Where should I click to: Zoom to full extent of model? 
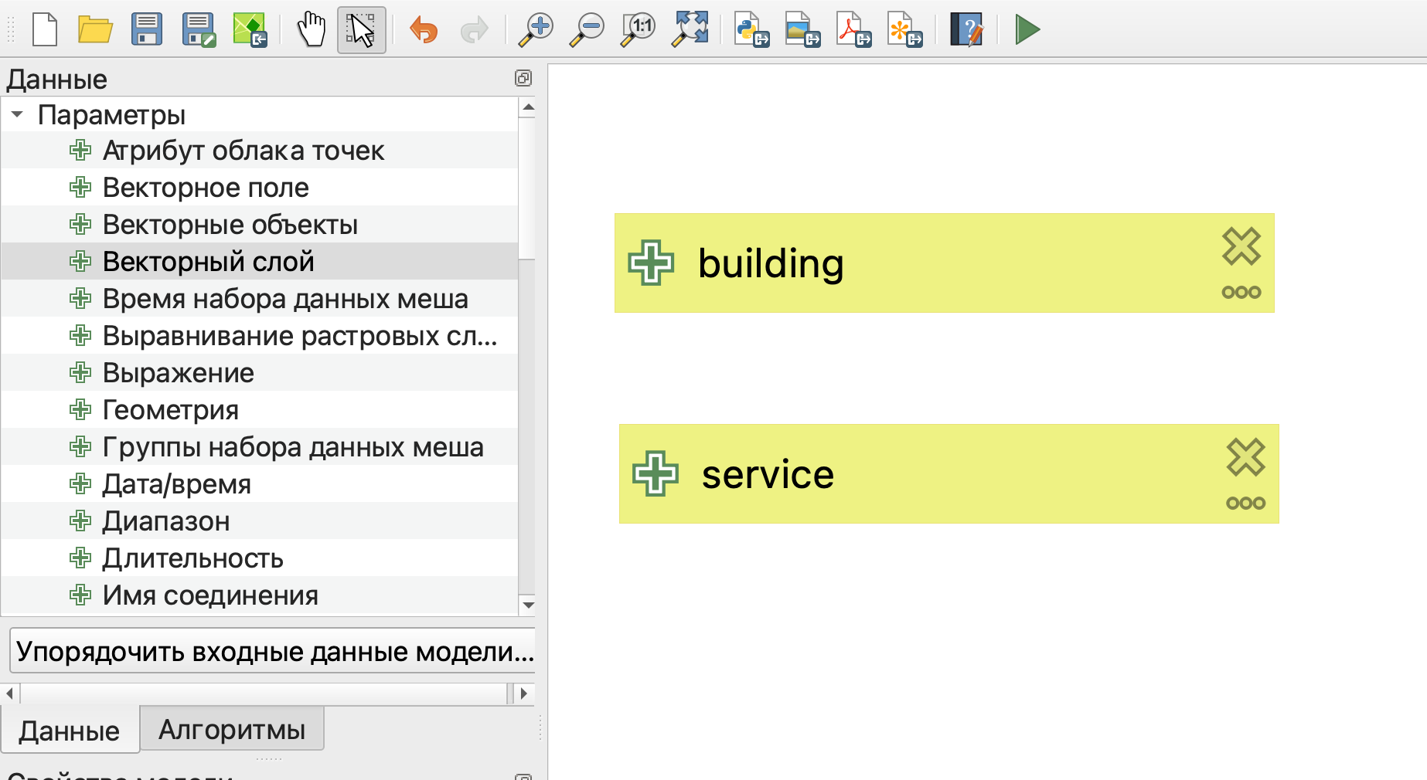pyautogui.click(x=690, y=30)
